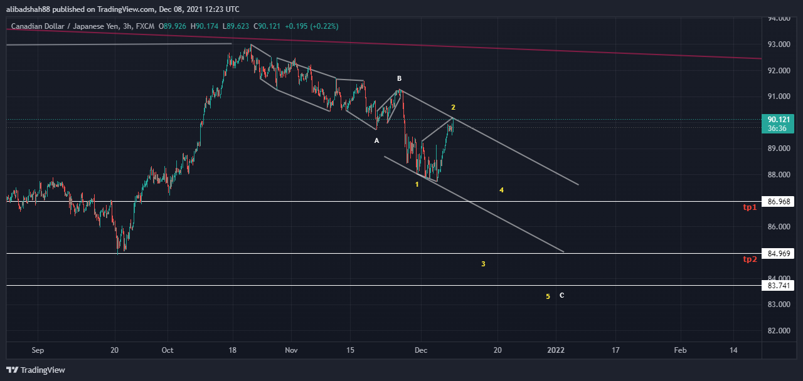Viewport: 803px width, 381px height.
Task: Click the 88.000 price axis tick
Action: coord(777,175)
